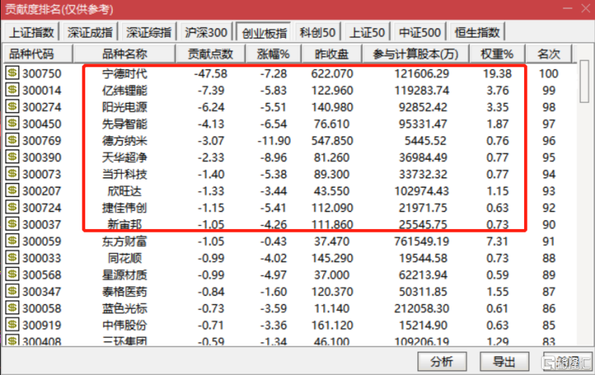Select the 中伟股份 stock name
This screenshot has height=375, width=595.
point(125,325)
